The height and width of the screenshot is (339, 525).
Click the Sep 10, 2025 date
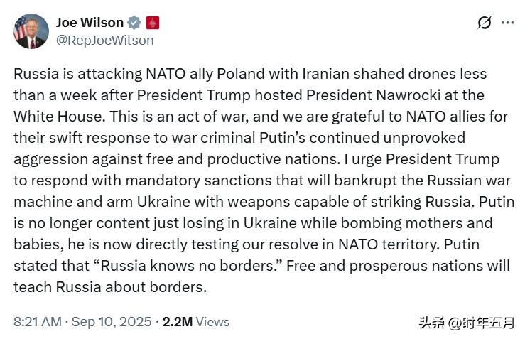point(112,321)
